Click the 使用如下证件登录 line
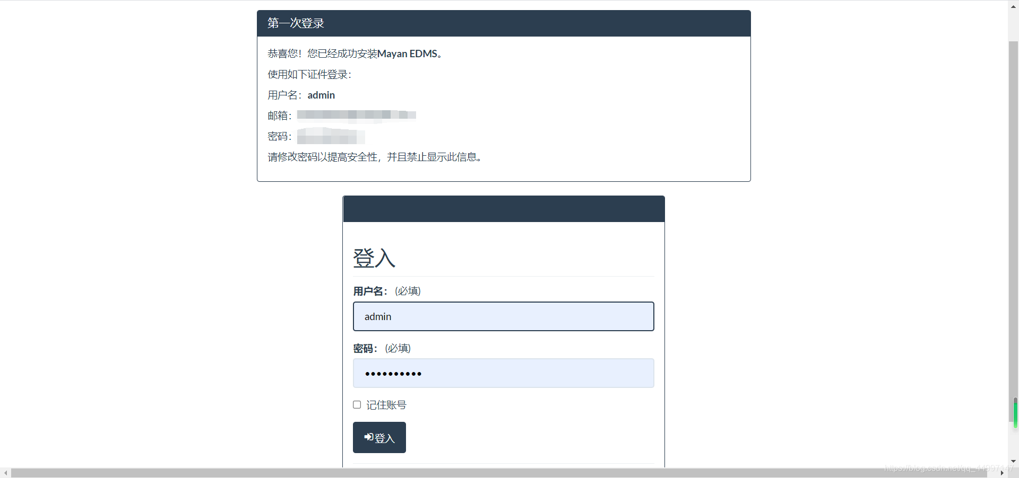This screenshot has width=1019, height=478. click(310, 74)
